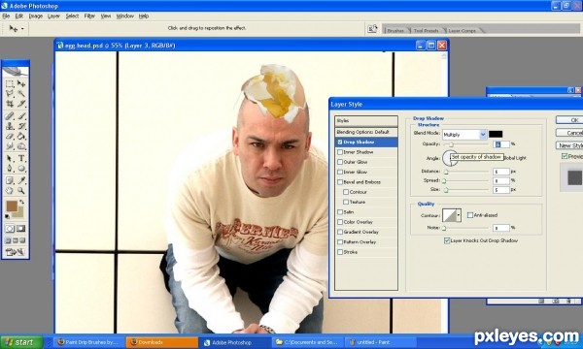Screen dimensions: 583x349
Task: Click OK in Layer Style dialog
Action: pyautogui.click(x=569, y=120)
